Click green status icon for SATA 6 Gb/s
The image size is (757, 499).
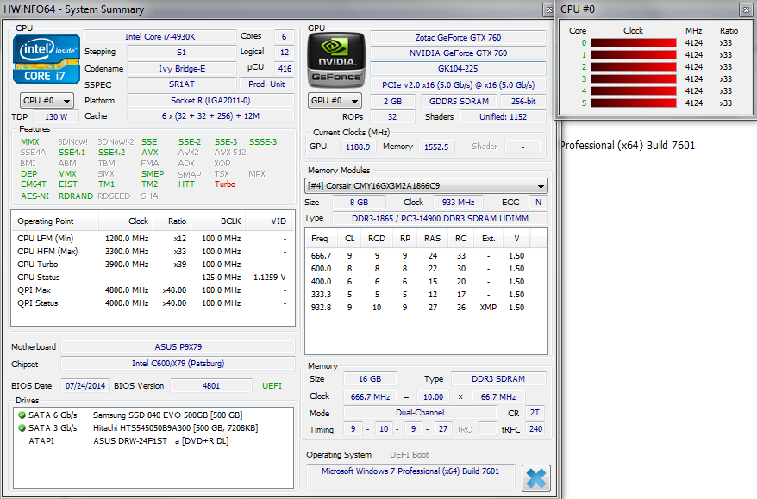point(22,415)
